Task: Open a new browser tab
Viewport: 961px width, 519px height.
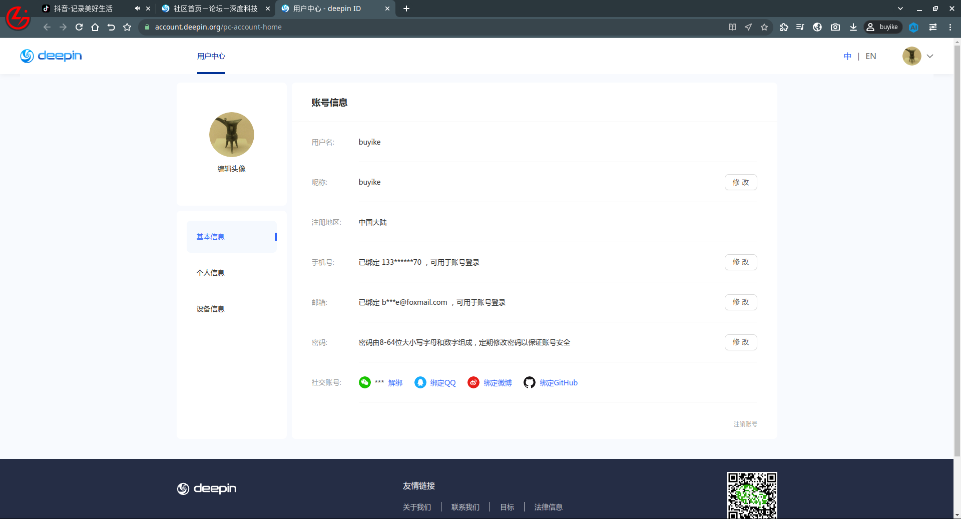Action: (x=406, y=9)
